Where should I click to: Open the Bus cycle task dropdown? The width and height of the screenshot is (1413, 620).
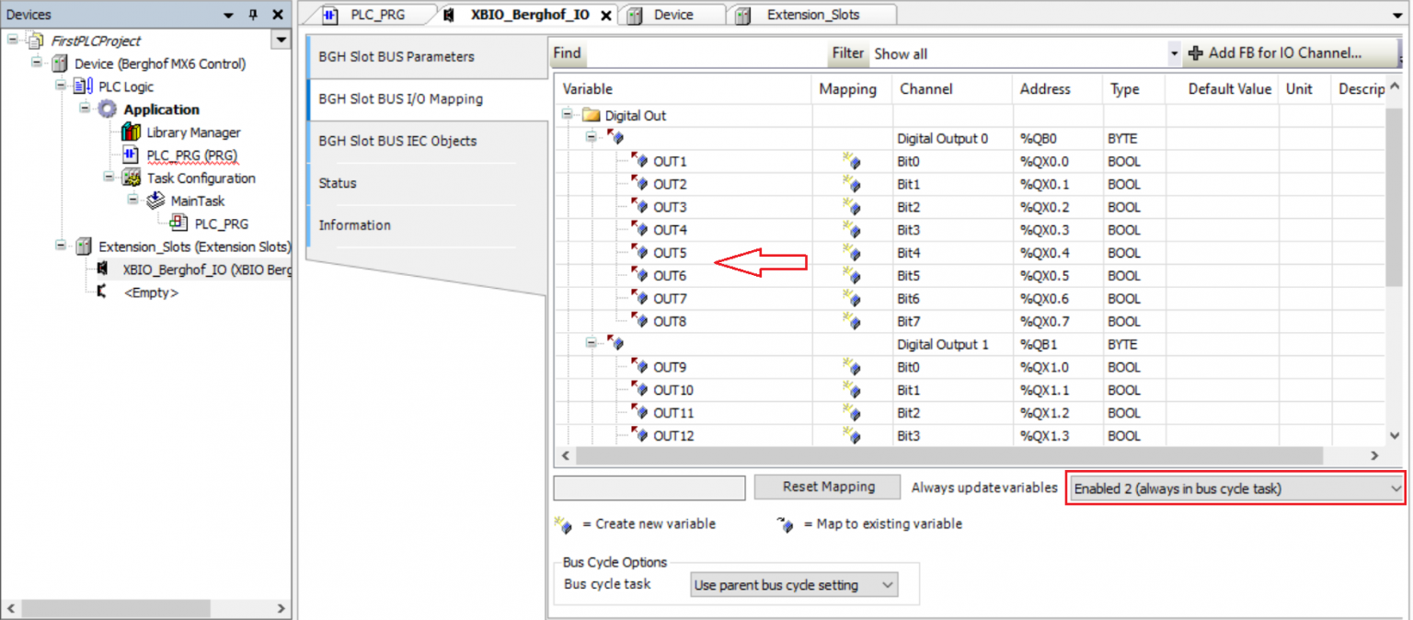point(794,585)
